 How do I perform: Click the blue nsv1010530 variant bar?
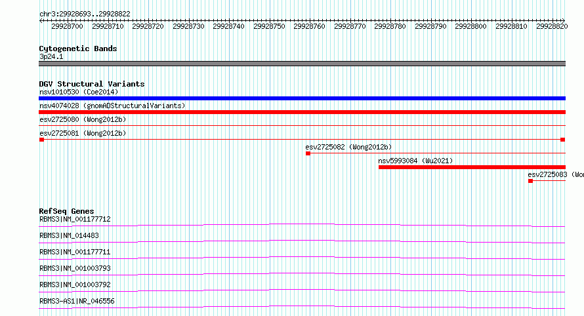tap(302, 98)
